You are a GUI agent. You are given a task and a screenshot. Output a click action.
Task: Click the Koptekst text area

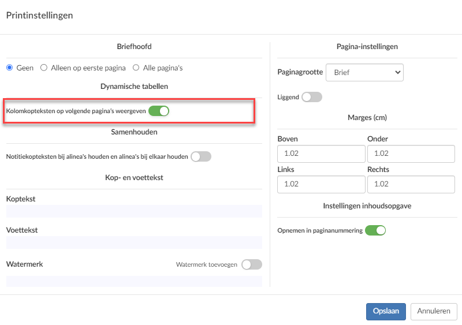pyautogui.click(x=134, y=211)
